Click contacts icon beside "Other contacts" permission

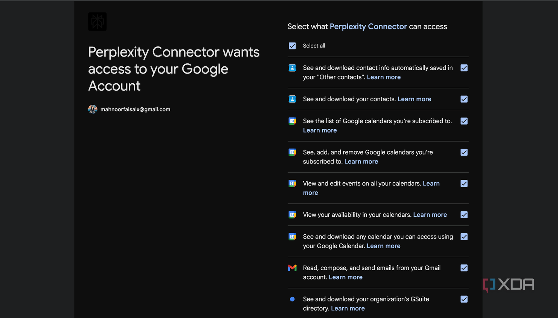(x=292, y=68)
